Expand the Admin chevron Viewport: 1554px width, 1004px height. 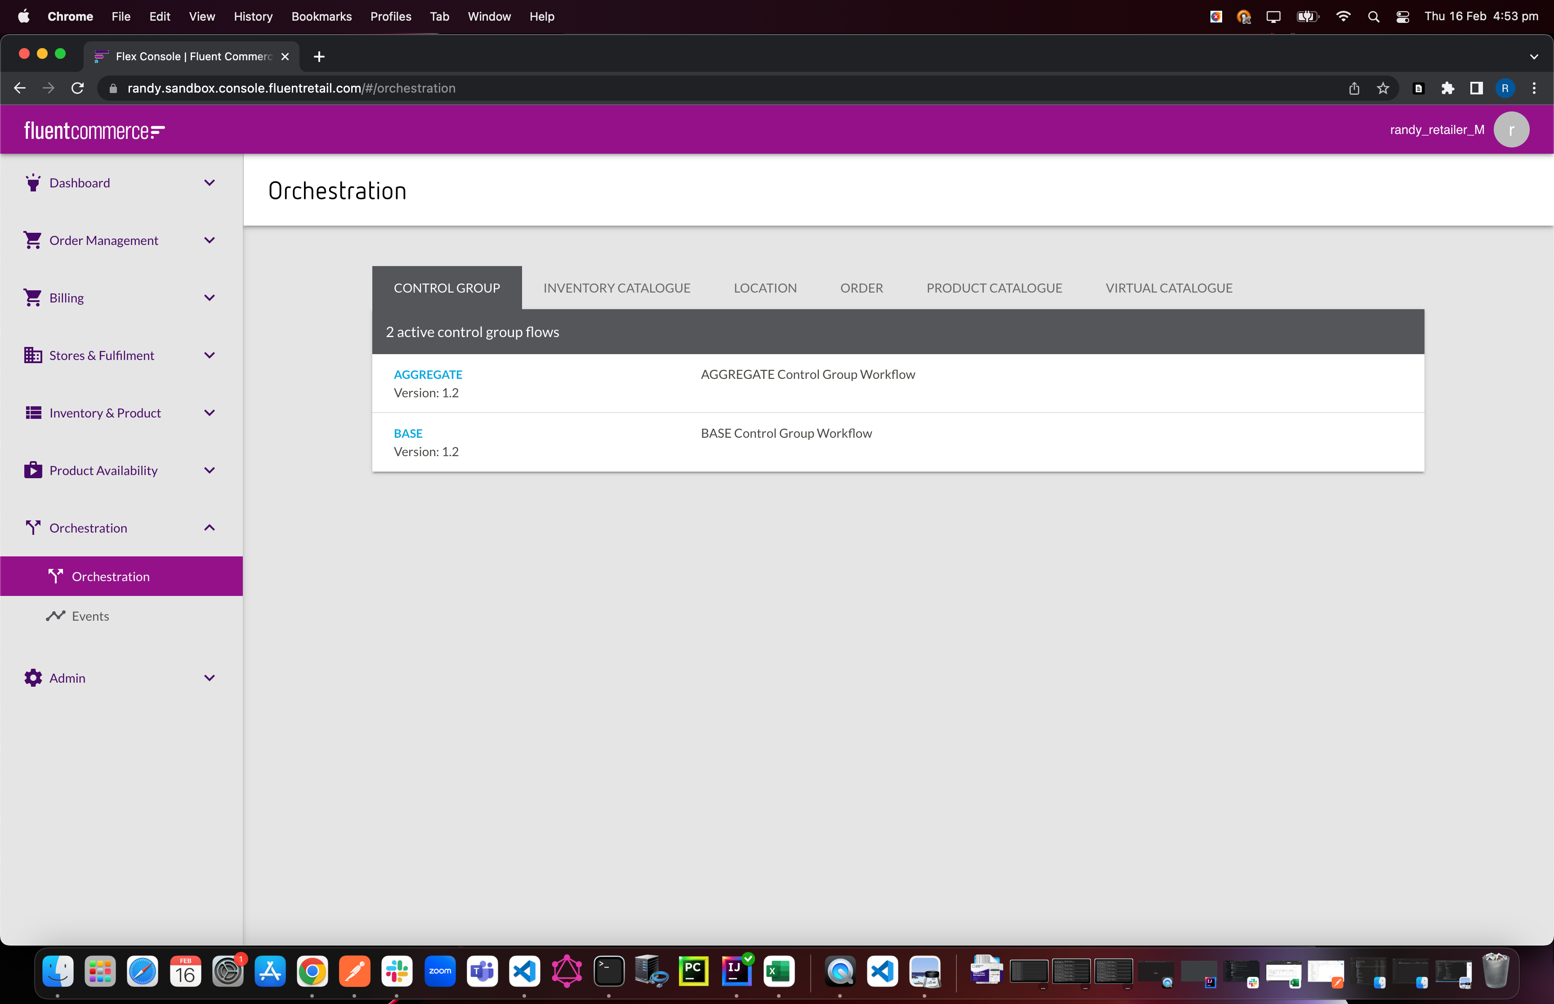tap(210, 678)
